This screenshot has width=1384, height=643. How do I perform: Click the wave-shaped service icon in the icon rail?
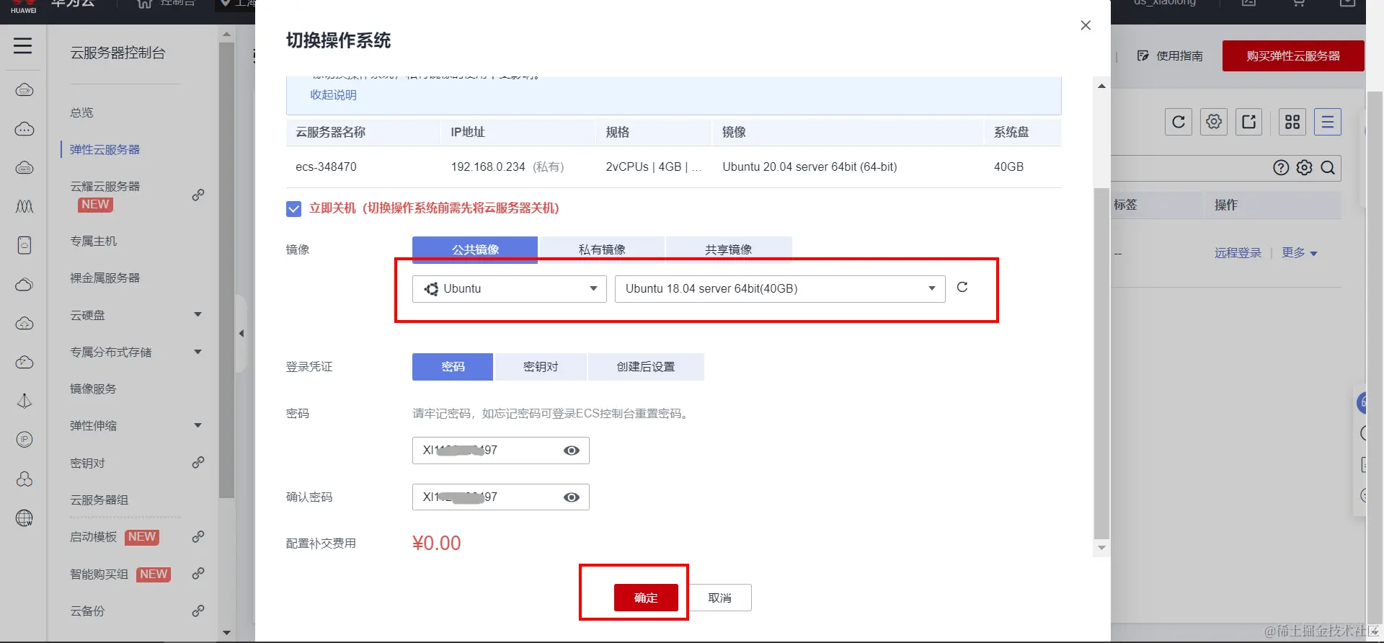coord(25,207)
